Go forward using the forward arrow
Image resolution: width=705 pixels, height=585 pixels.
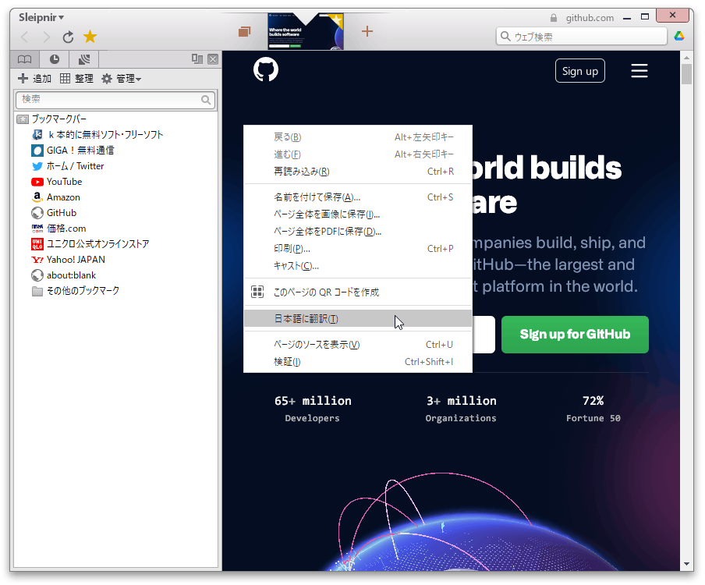(46, 37)
